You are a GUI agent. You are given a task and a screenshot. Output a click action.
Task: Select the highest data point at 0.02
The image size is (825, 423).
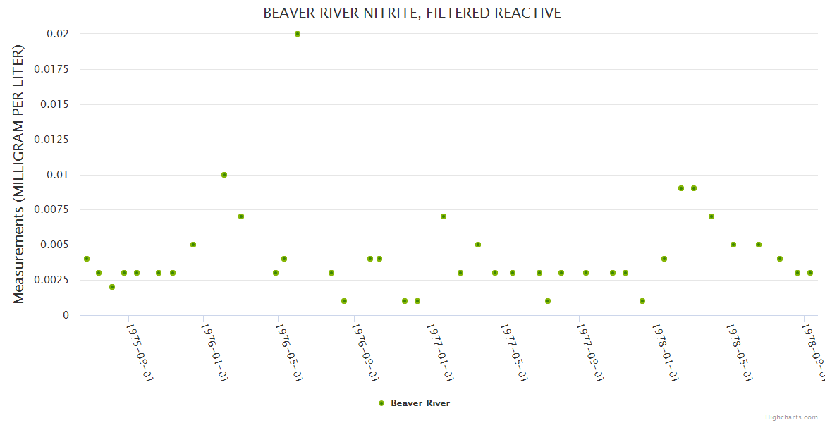pos(298,34)
